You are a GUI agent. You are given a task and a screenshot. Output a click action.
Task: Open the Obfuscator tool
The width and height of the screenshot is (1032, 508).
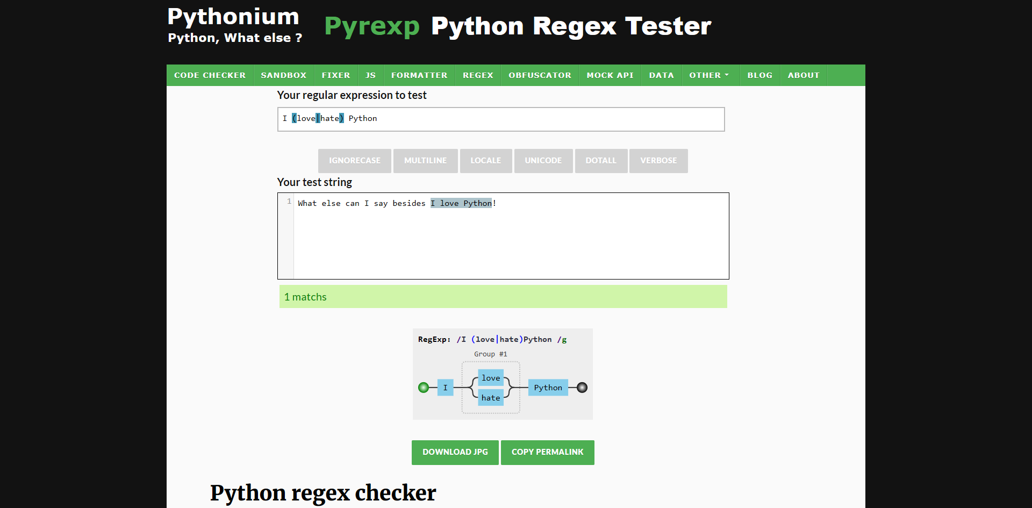pyautogui.click(x=540, y=75)
